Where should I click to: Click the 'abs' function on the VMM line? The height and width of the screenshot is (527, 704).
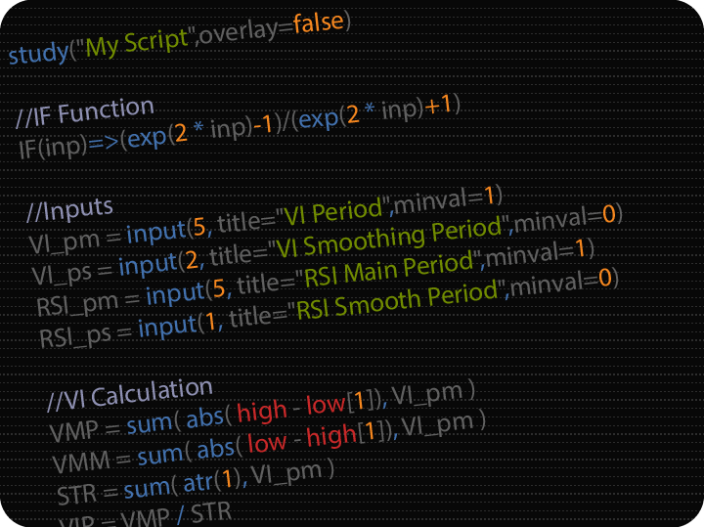point(216,448)
